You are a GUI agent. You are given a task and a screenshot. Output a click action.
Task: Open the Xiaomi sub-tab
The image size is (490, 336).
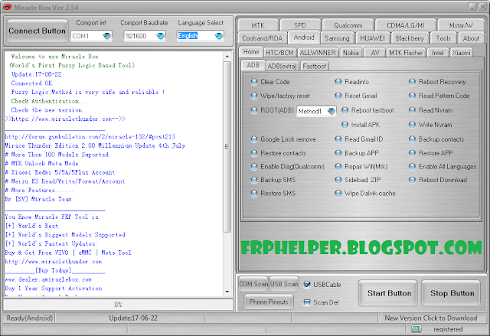[461, 53]
